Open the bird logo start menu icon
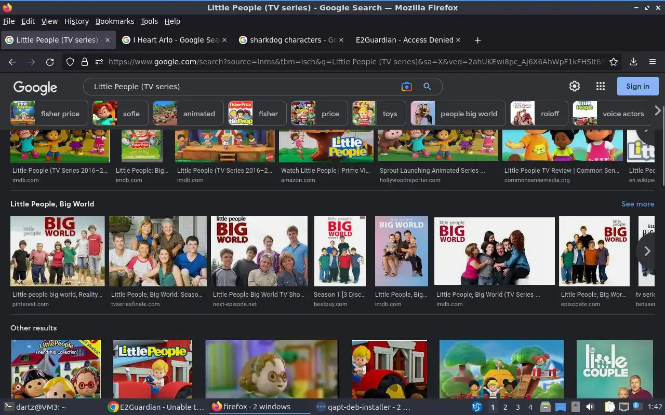The height and width of the screenshot is (415, 665). coord(477,407)
